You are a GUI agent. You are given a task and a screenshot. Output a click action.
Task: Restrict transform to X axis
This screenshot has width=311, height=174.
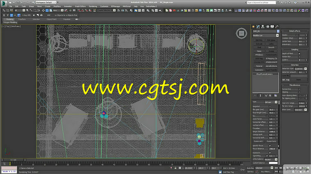4,15
